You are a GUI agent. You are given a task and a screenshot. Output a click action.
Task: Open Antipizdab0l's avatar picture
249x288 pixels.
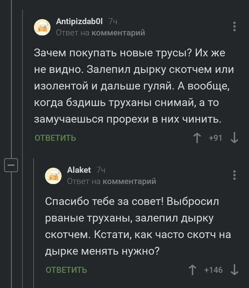click(x=42, y=27)
